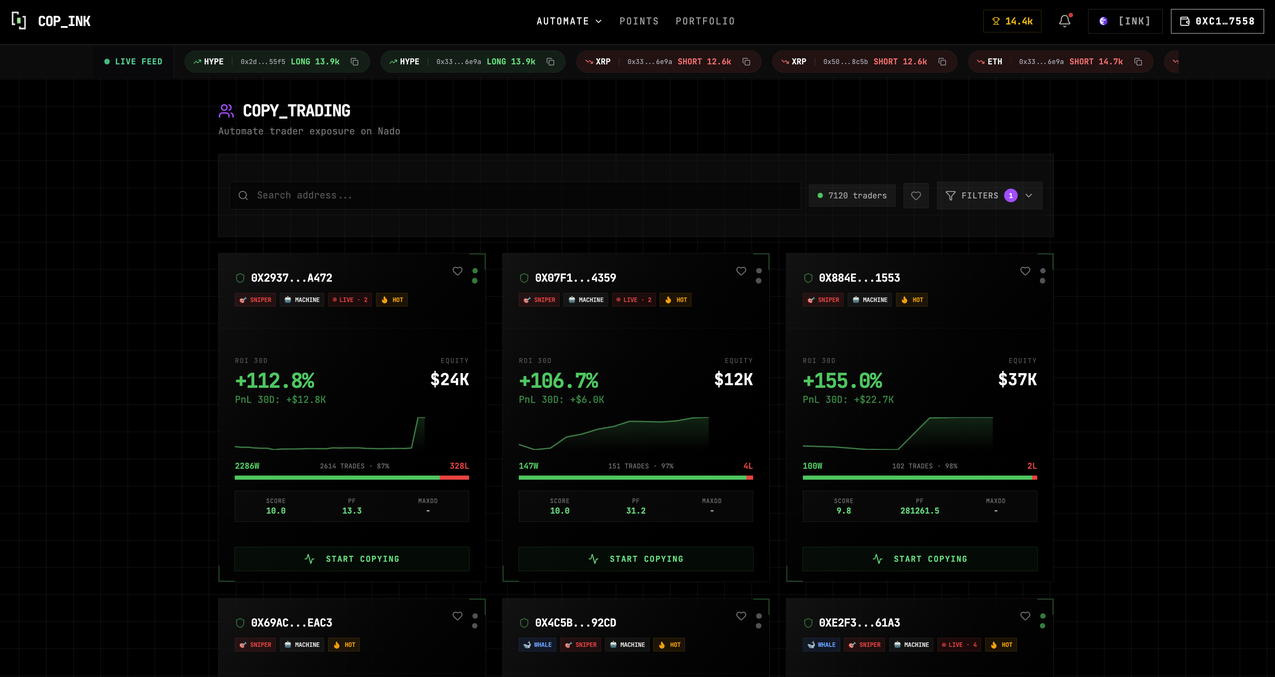Toggle the favorites-only heart filter
This screenshot has height=677, width=1275.
pos(916,196)
